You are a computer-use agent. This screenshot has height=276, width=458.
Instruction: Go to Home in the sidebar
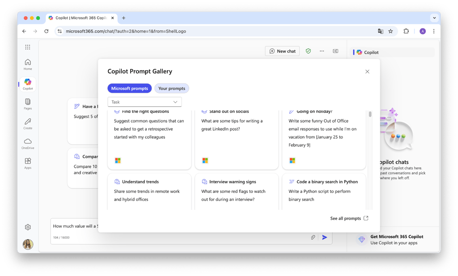[x=28, y=64]
